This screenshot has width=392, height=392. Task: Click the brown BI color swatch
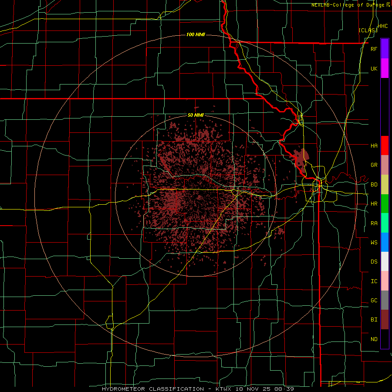click(x=385, y=320)
